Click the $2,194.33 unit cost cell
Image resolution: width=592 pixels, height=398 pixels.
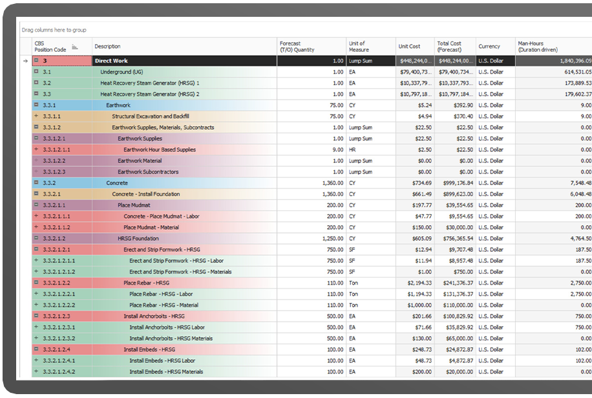pyautogui.click(x=415, y=283)
